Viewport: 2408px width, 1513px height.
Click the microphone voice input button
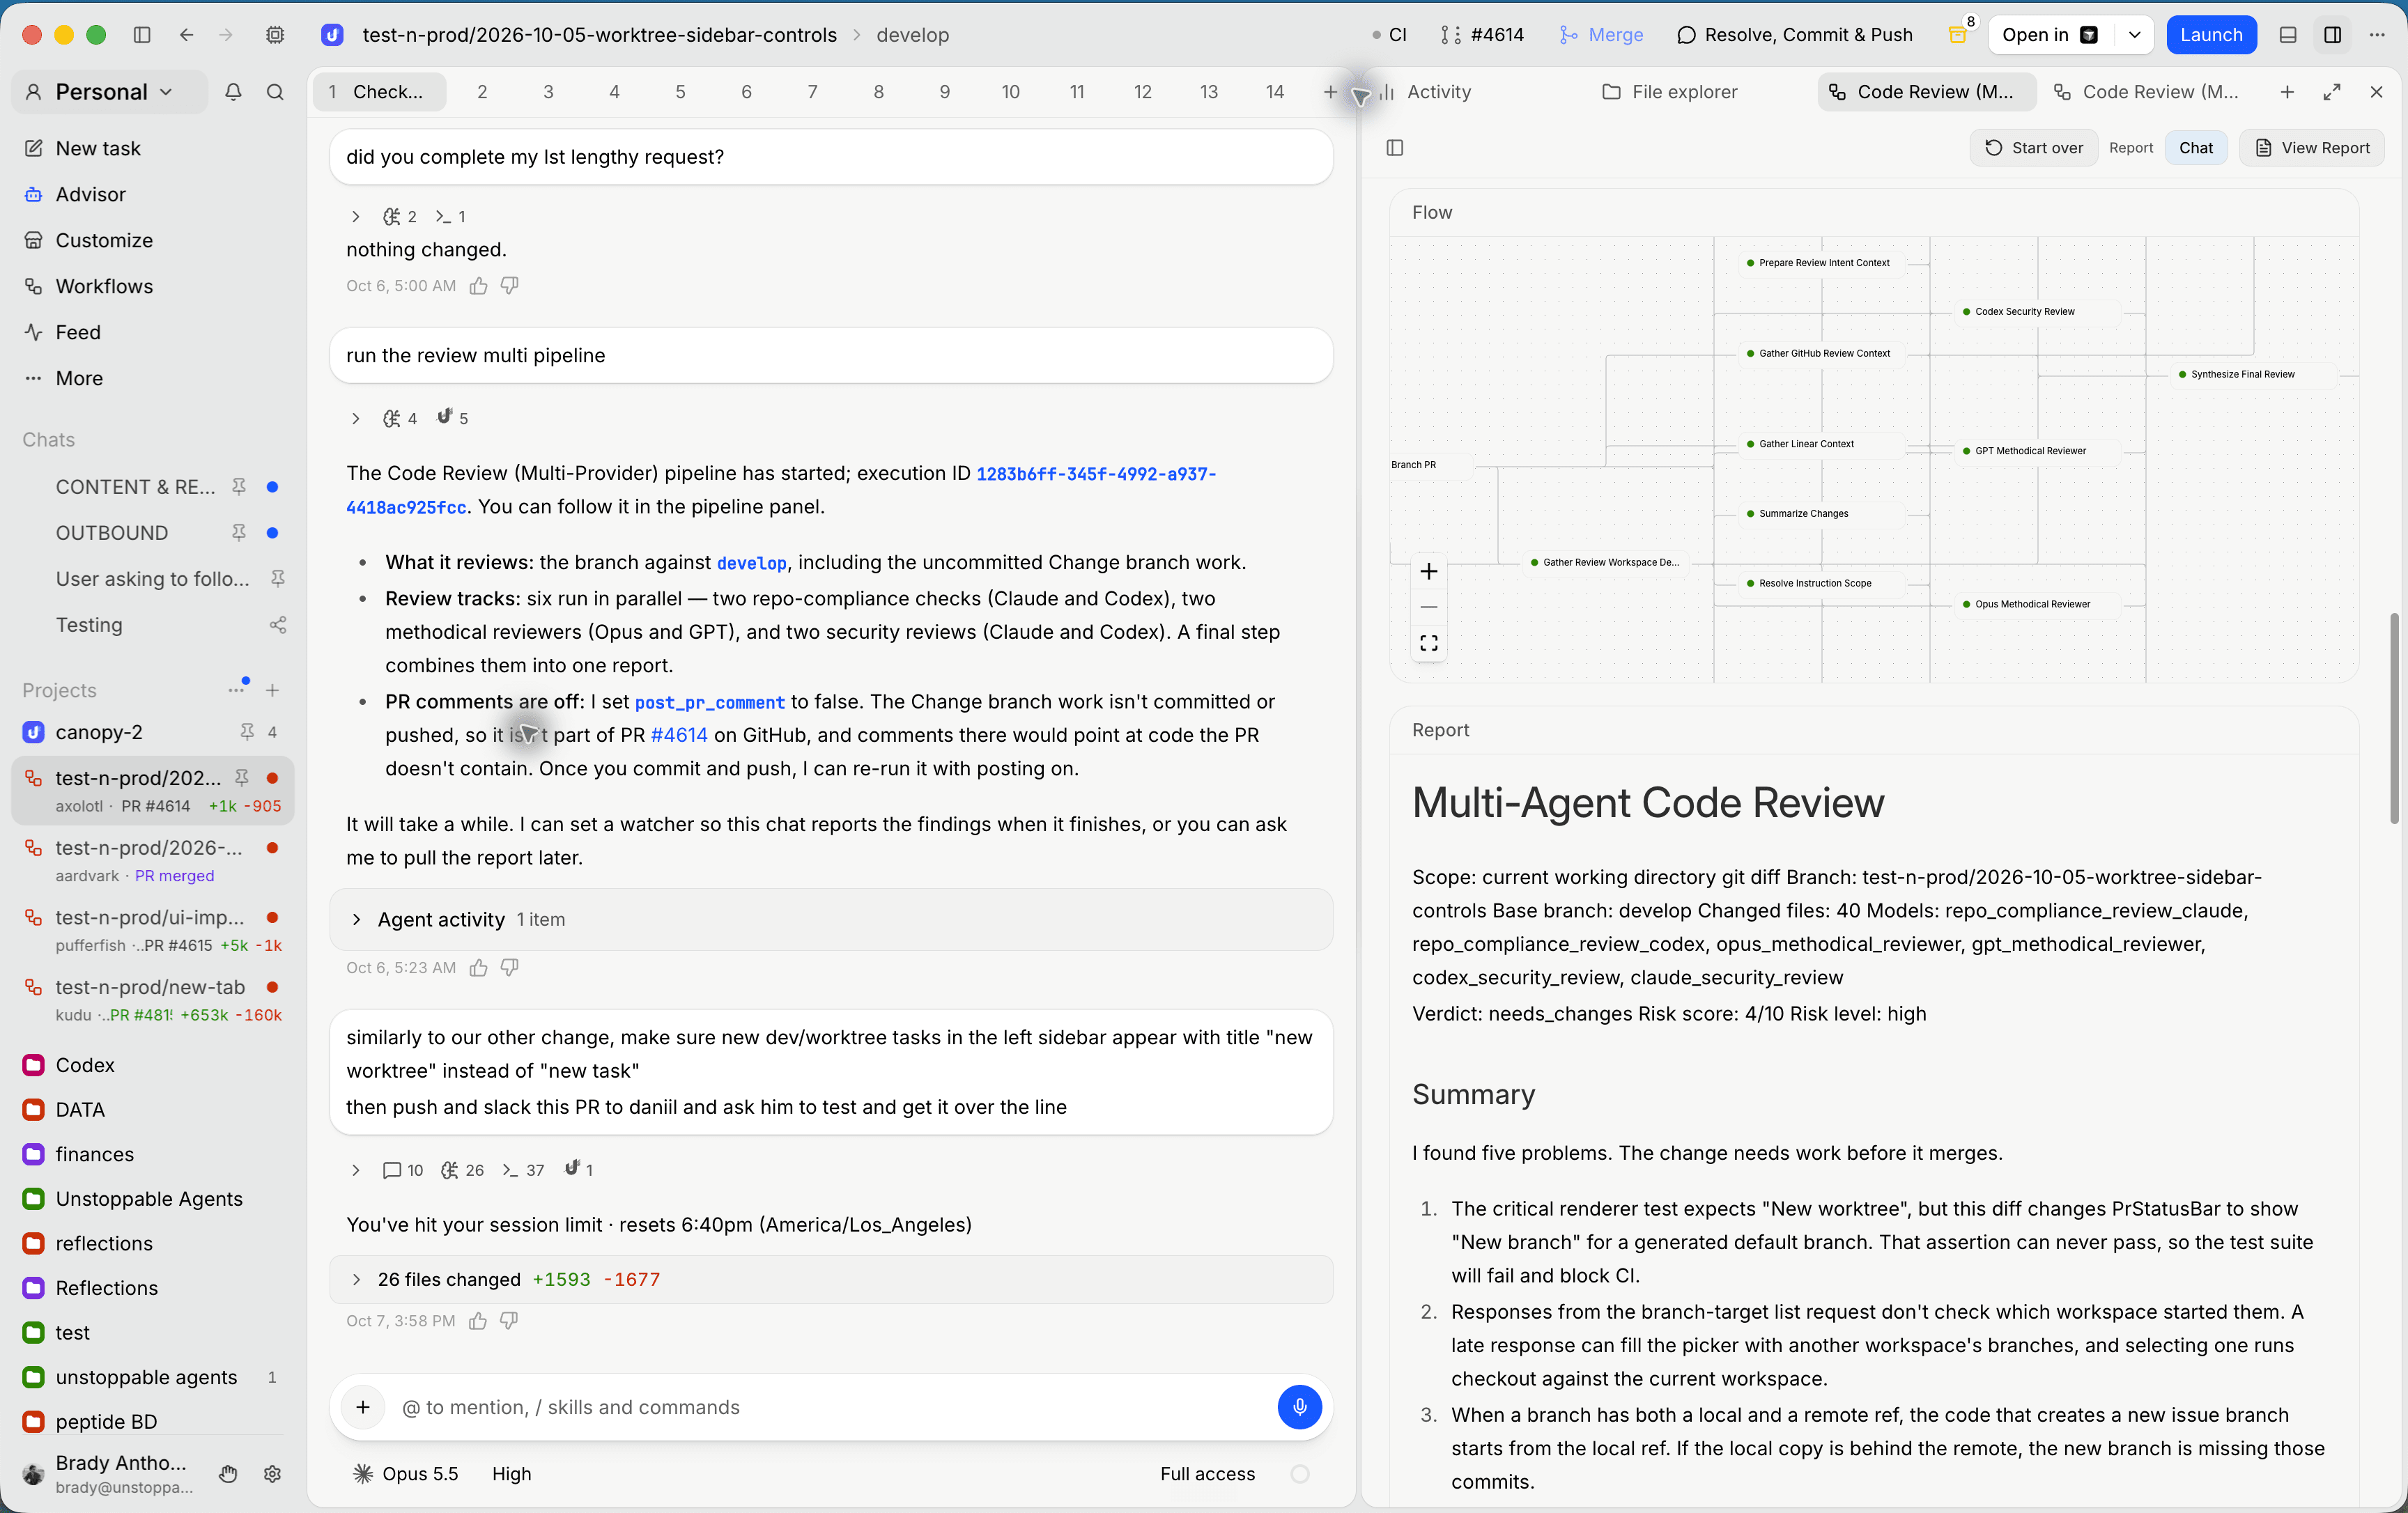point(1299,1407)
